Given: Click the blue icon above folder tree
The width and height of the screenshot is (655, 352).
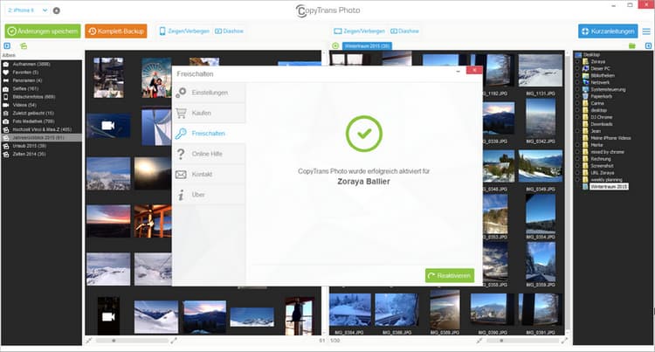Looking at the screenshot, I should click(x=648, y=46).
